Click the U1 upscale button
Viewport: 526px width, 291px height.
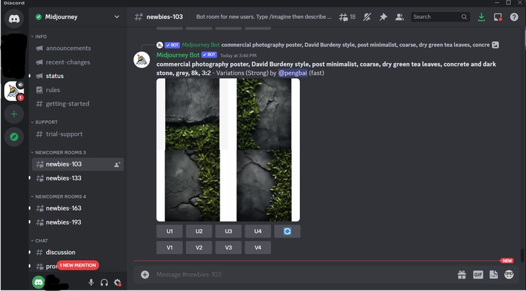pyautogui.click(x=170, y=231)
